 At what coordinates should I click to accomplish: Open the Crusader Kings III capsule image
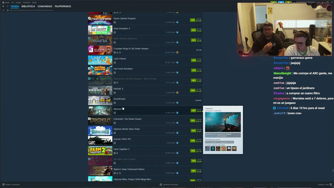point(100,50)
